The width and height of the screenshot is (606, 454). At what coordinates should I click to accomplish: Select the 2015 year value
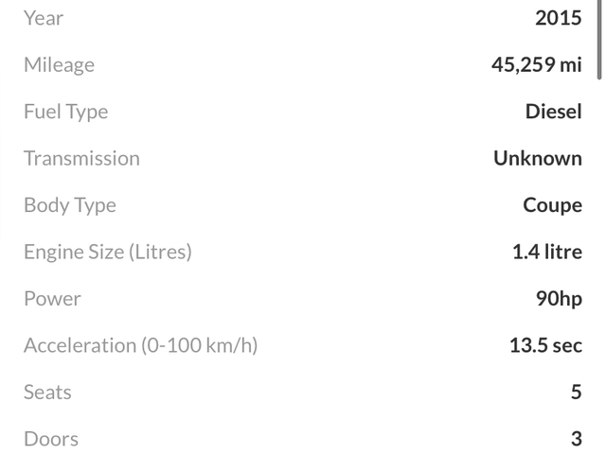[x=558, y=18]
